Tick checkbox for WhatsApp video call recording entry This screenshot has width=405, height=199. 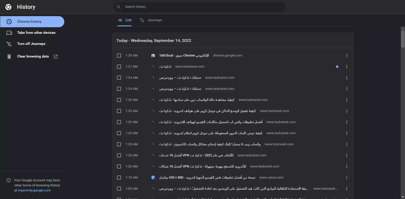click(x=119, y=122)
